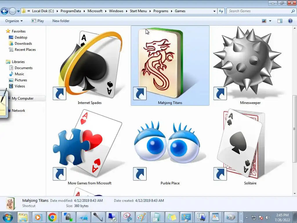Click the Date modified value in details pane
The width and height of the screenshot is (297, 223).
[88, 200]
